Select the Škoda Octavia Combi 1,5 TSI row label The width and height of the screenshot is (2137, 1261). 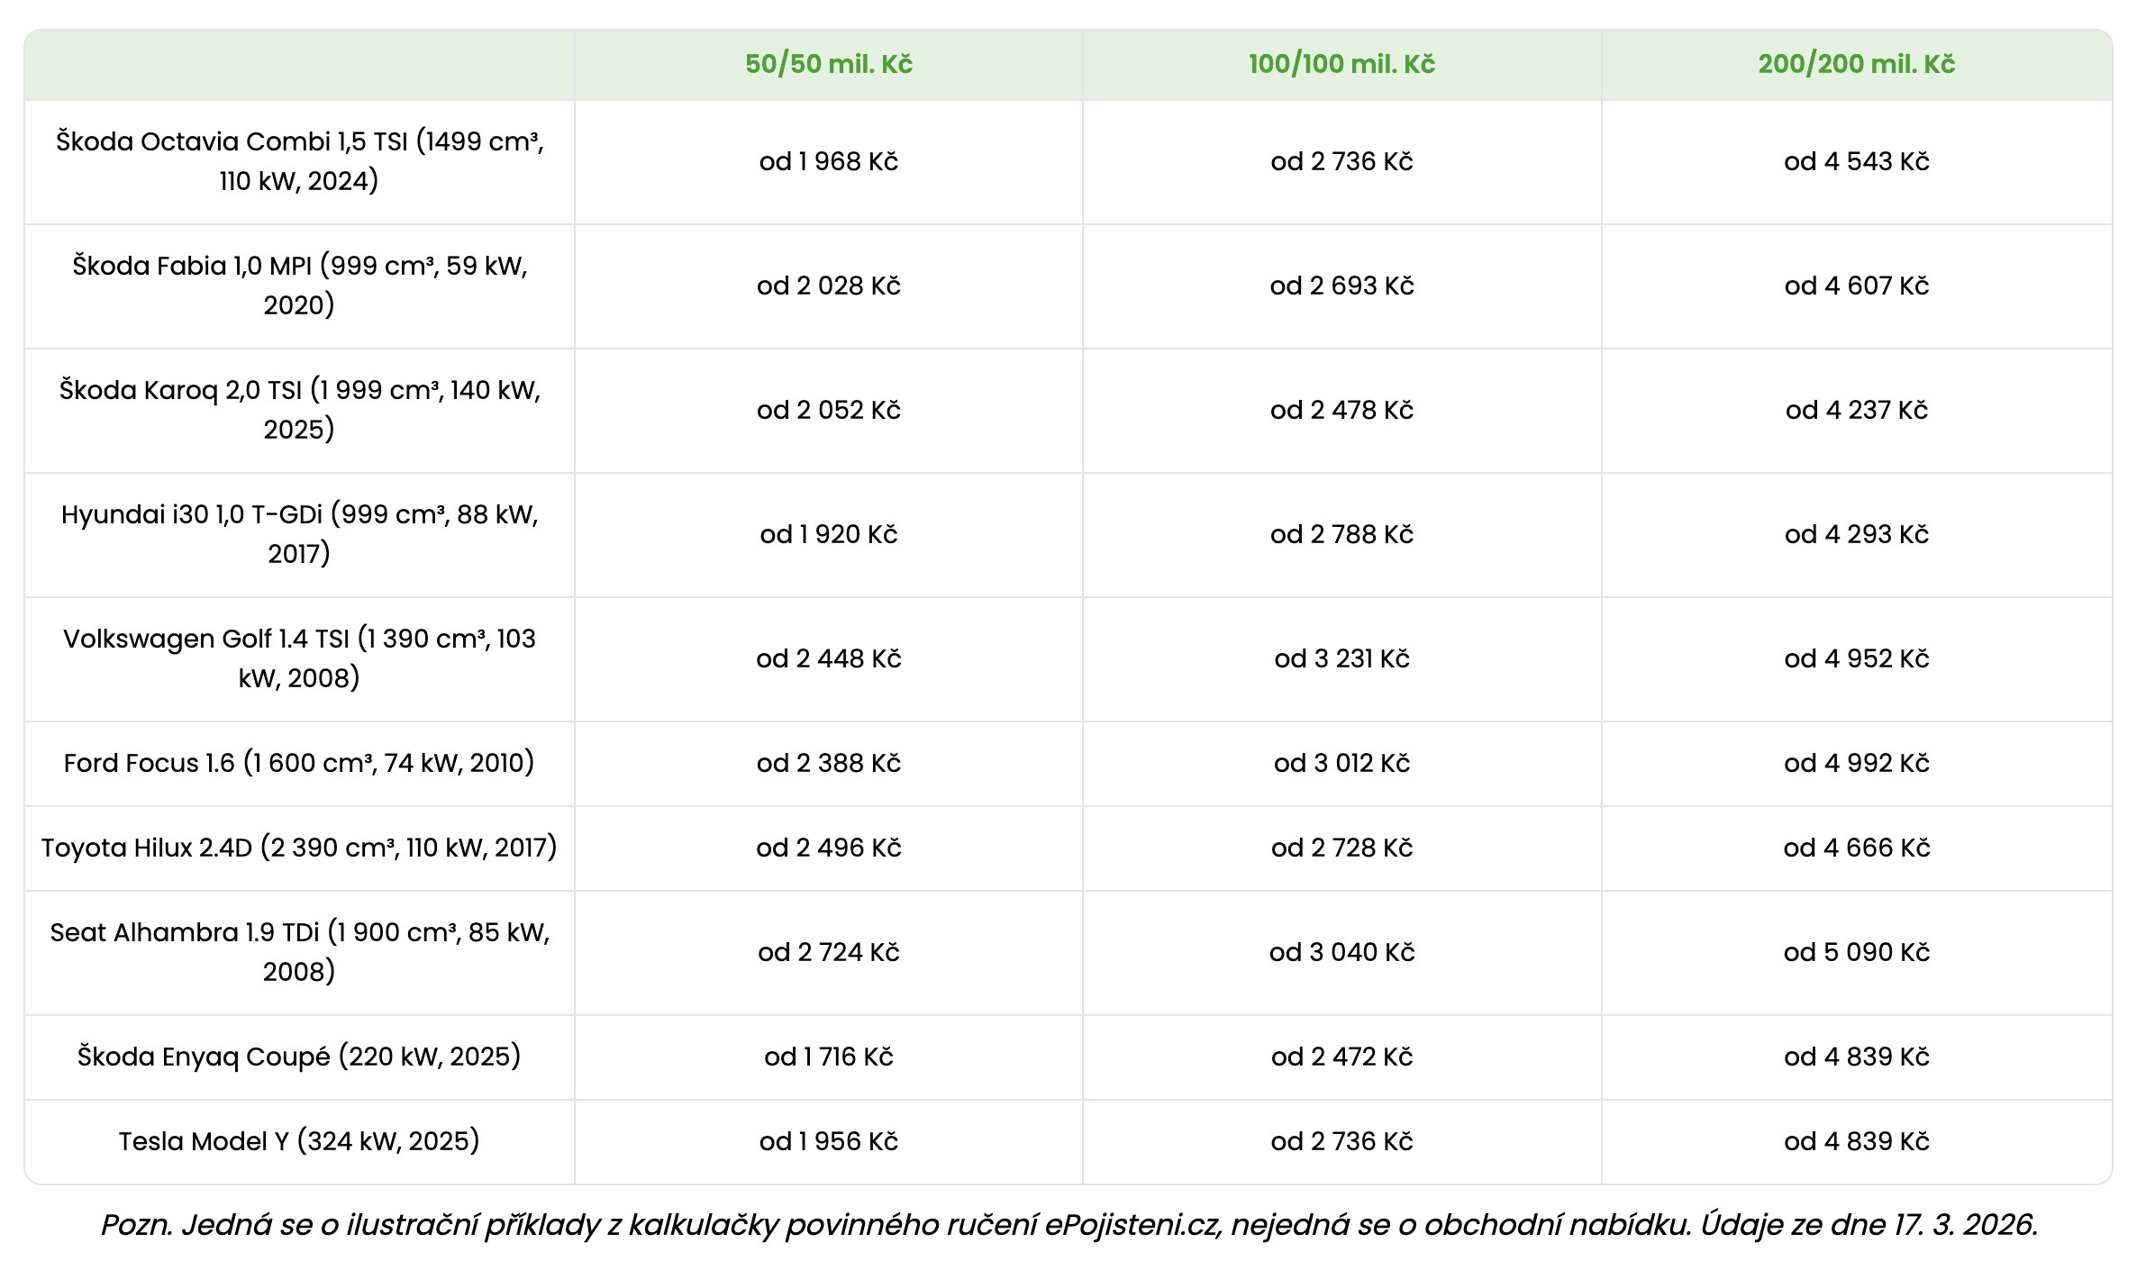299,161
